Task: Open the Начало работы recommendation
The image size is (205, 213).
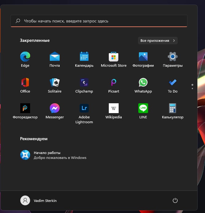Action: tap(53, 155)
